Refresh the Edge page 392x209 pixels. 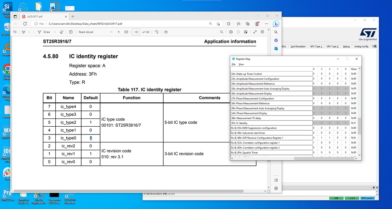point(25,24)
